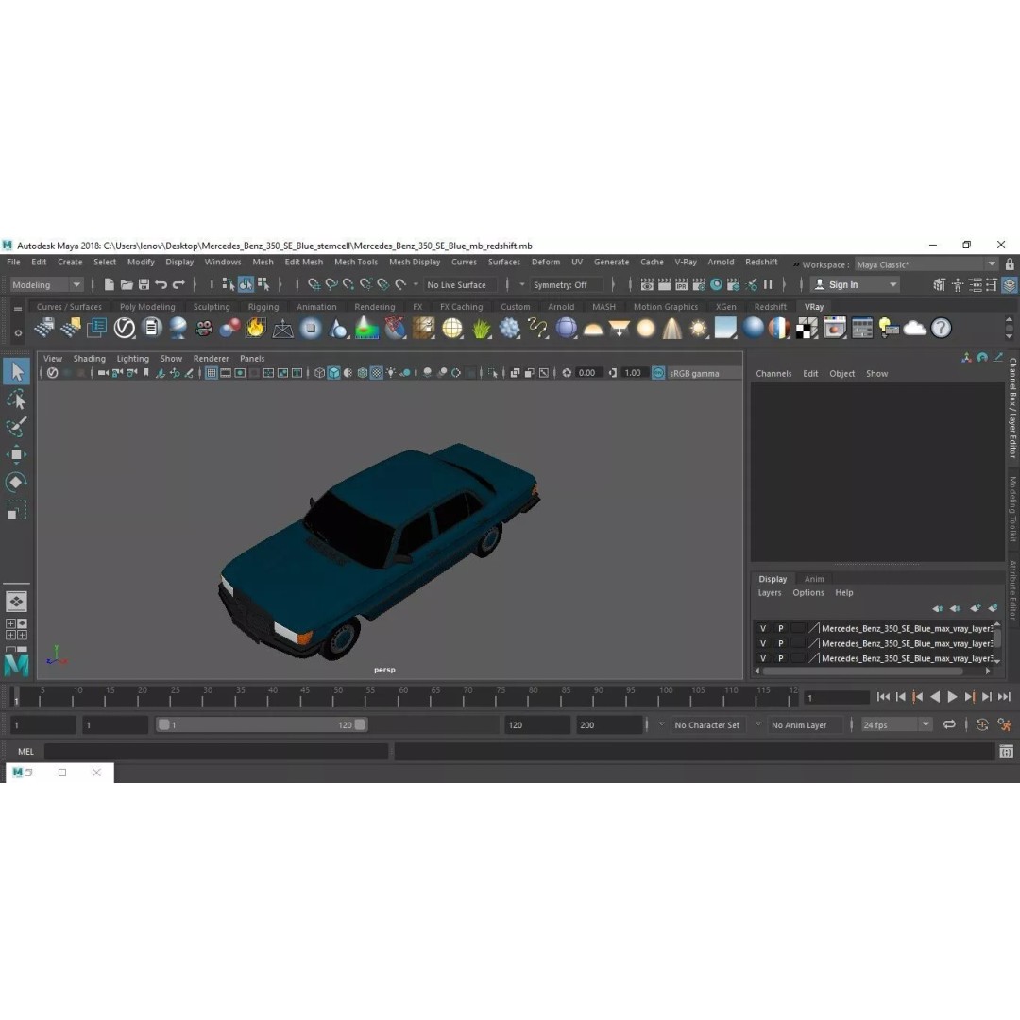Viewport: 1020px width, 1020px height.
Task: Click play forwards in playback controls
Action: pos(952,697)
